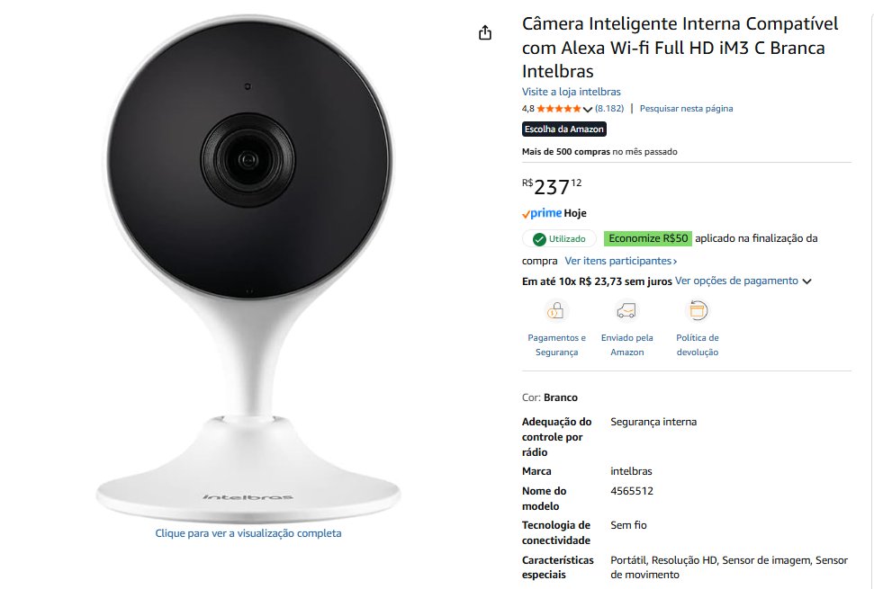Open Ver itens participantes chevron link
This screenshot has width=874, height=589.
click(621, 261)
